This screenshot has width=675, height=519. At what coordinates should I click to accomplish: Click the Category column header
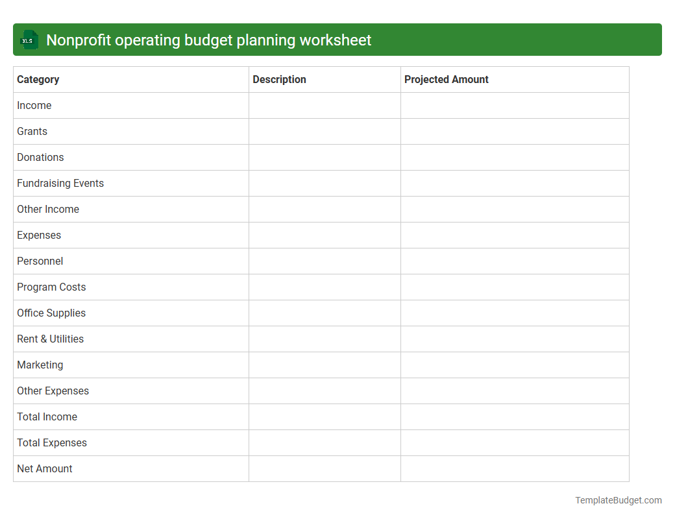pos(38,79)
